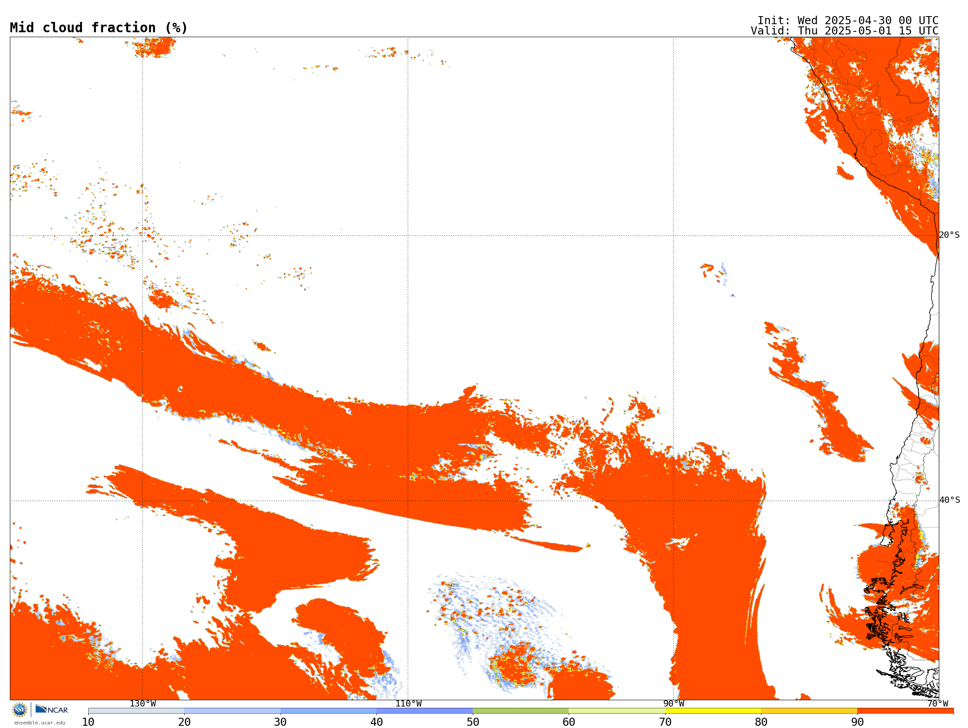Click the colorbar tick label 30
This screenshot has width=968, height=728.
tap(281, 722)
